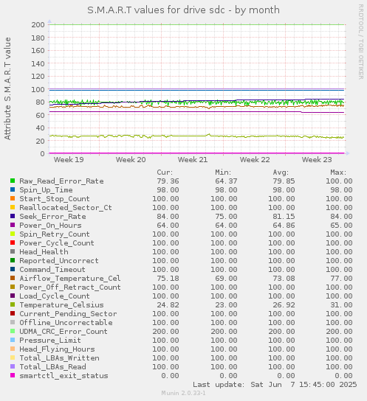
Task: Click the green Raw_Read_Error_Rate legend swatch
Action: 13,181
